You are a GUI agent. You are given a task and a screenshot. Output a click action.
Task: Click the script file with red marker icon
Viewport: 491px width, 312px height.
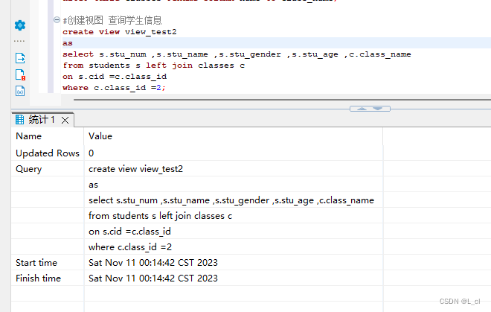(x=20, y=74)
